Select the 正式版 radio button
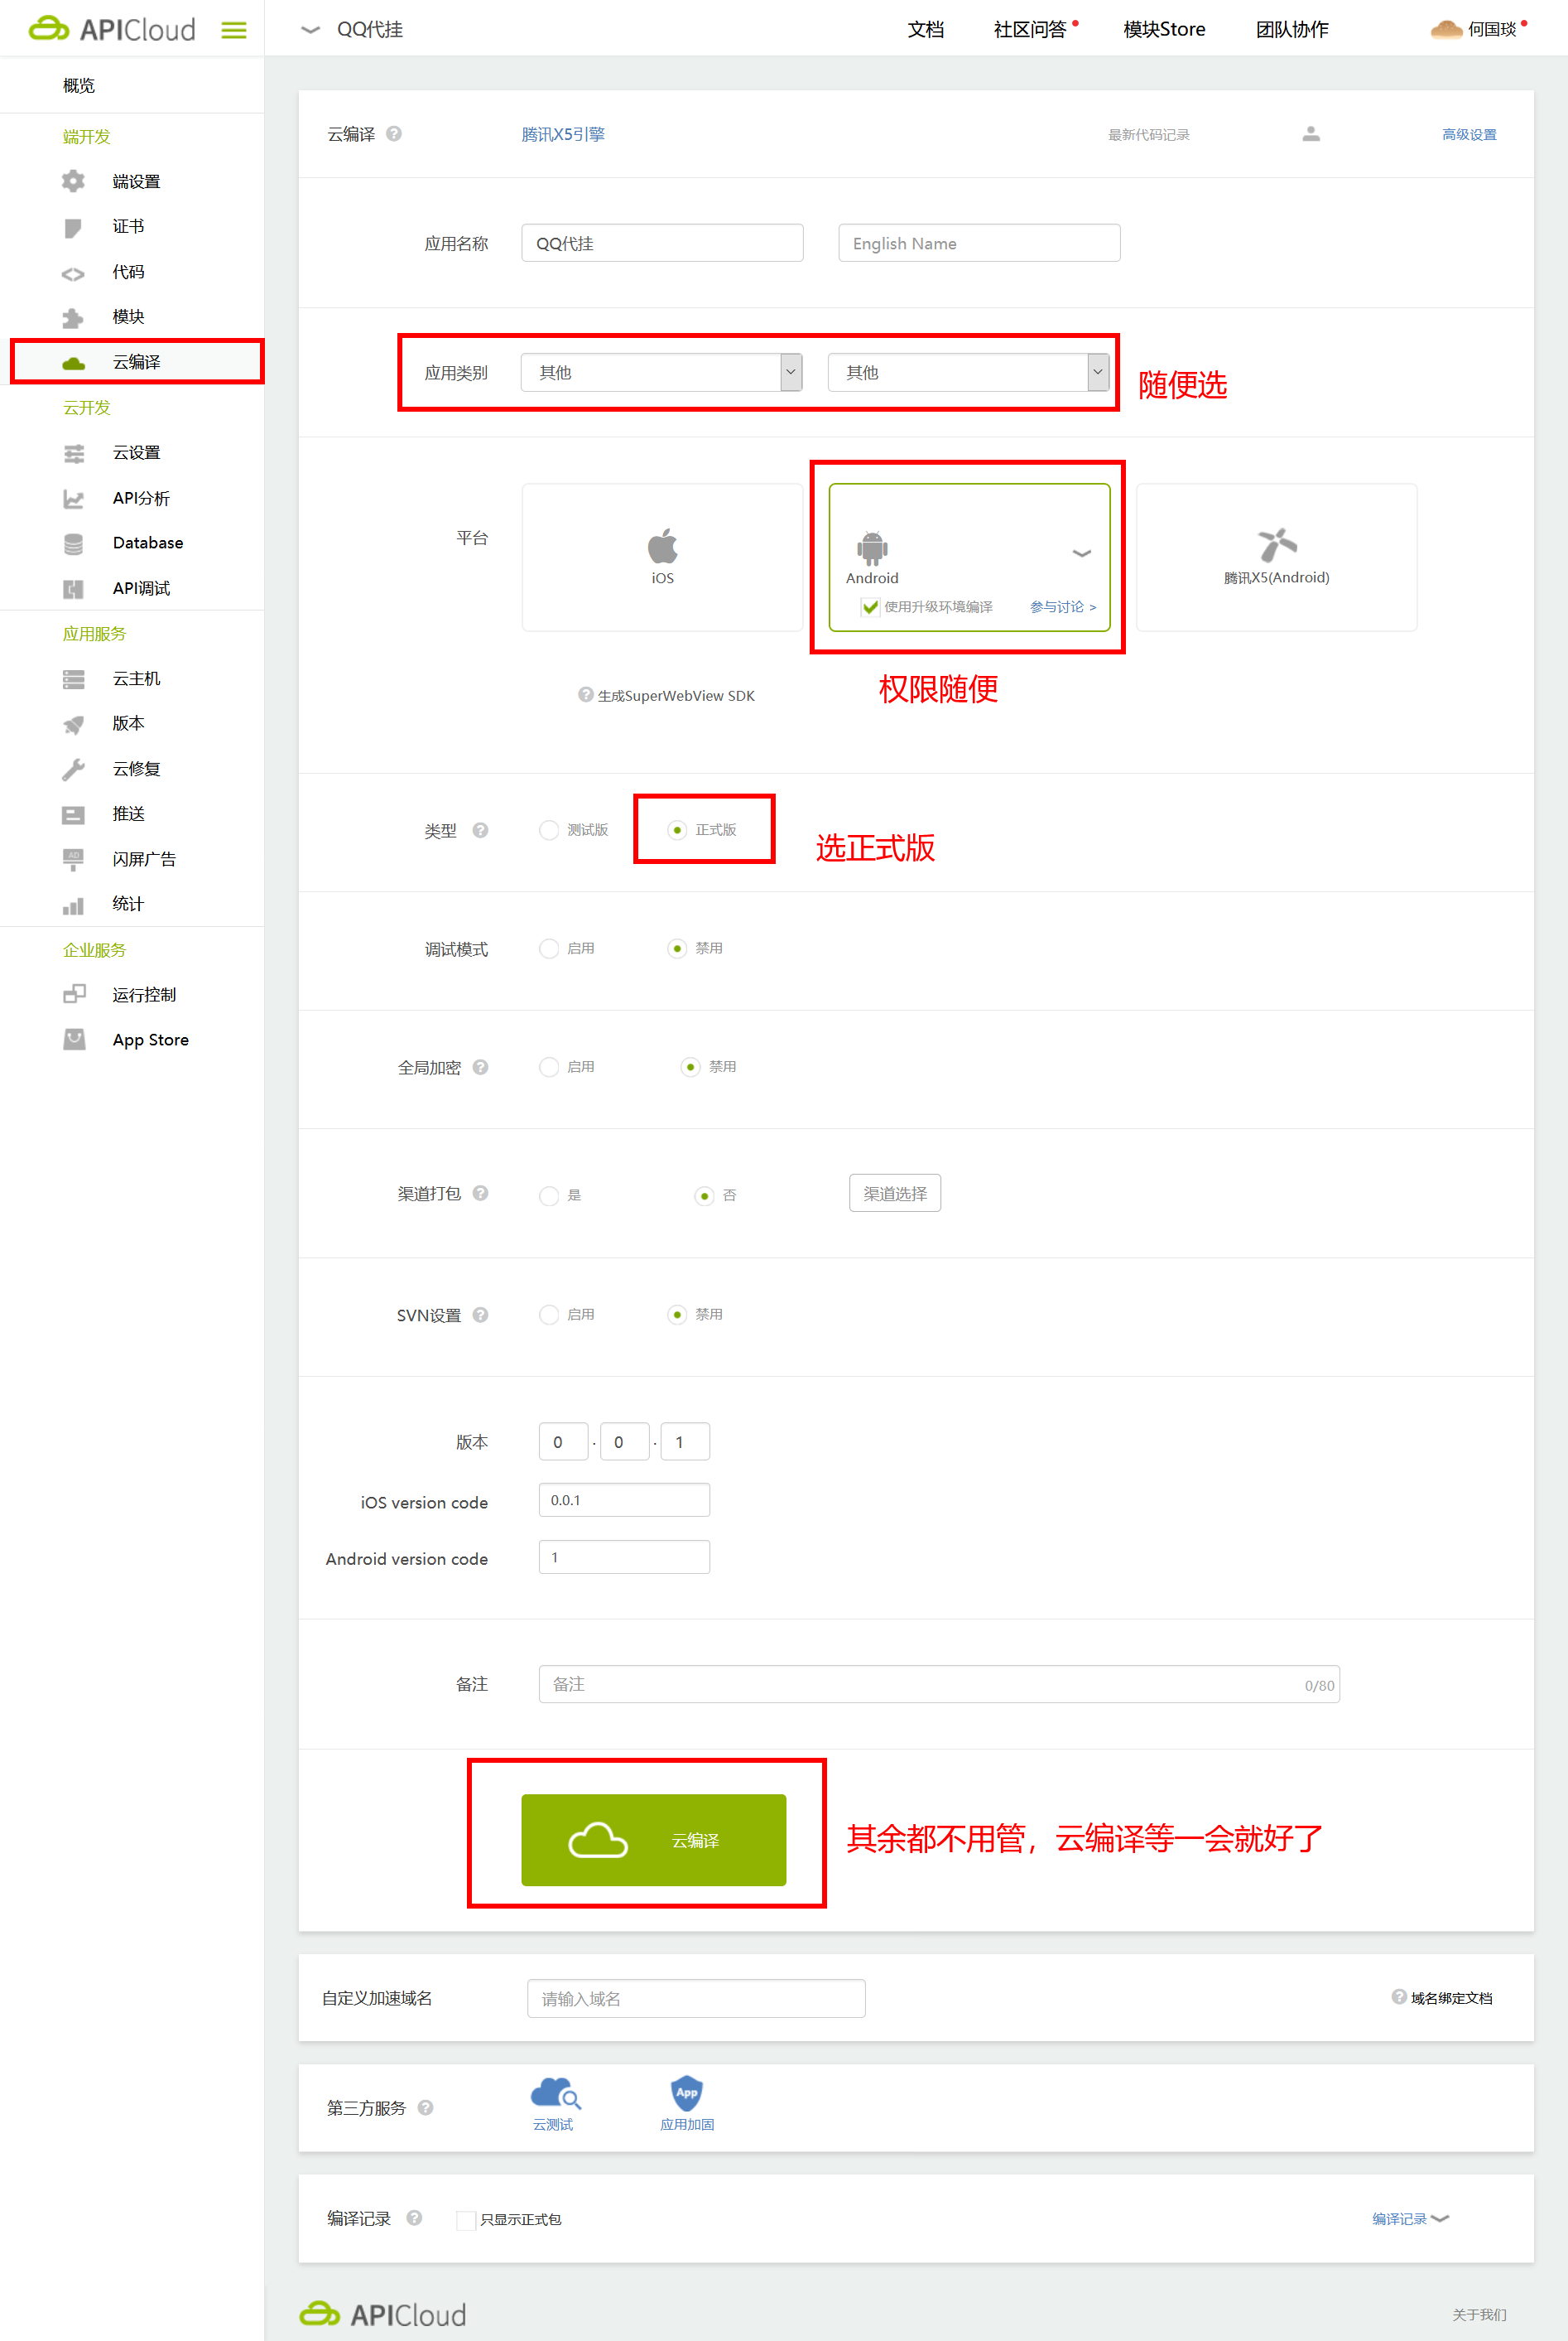Screen dimensions: 1568x2341 pos(678,830)
